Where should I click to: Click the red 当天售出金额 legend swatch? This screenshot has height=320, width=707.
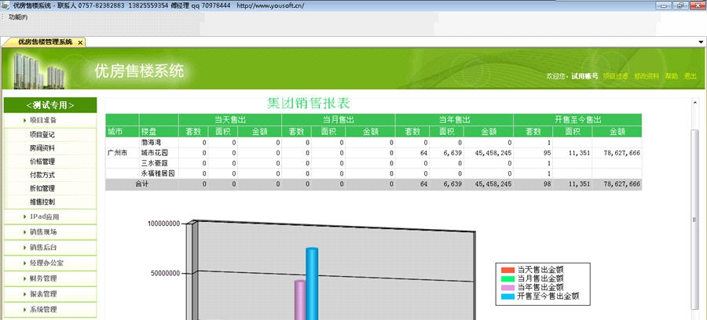(507, 270)
